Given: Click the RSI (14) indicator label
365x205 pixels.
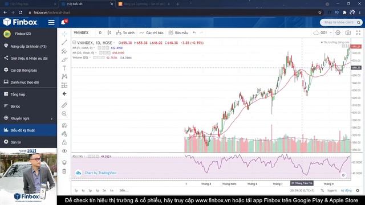Looking at the screenshot, I should pos(78,157).
